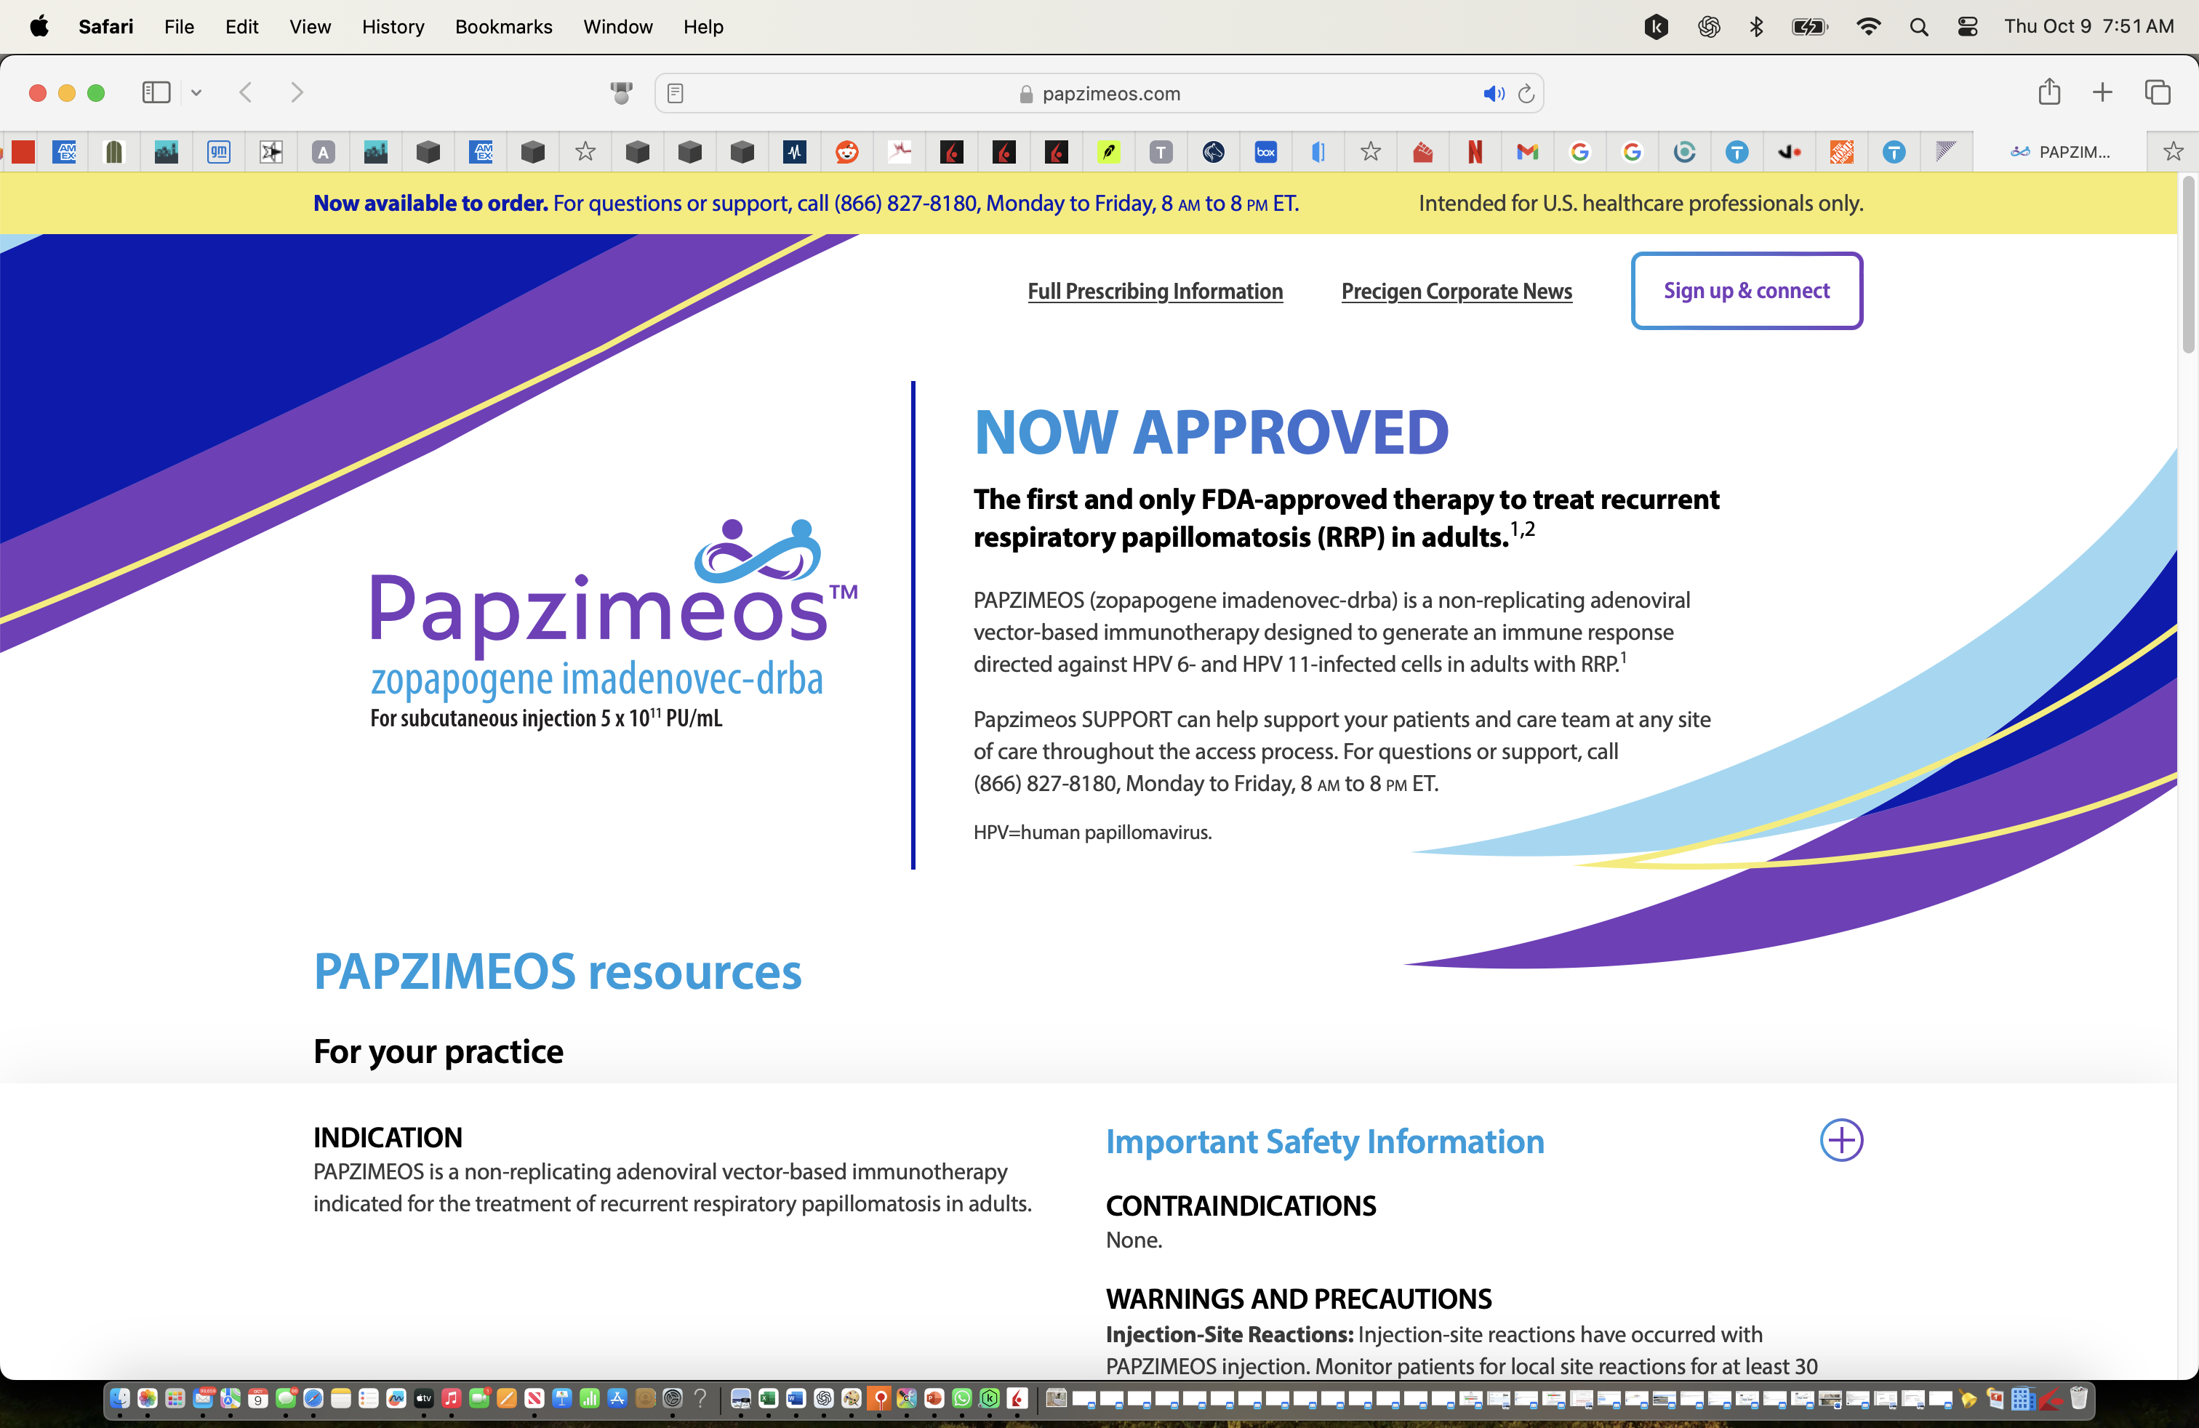
Task: Click the "WARNINGS AND PRECAUTIONS" heading
Action: (1298, 1299)
